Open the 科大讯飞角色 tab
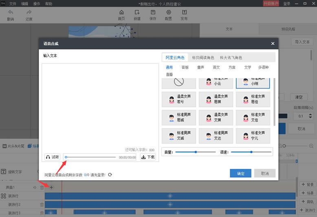This screenshot has width=317, height=217. (x=231, y=58)
